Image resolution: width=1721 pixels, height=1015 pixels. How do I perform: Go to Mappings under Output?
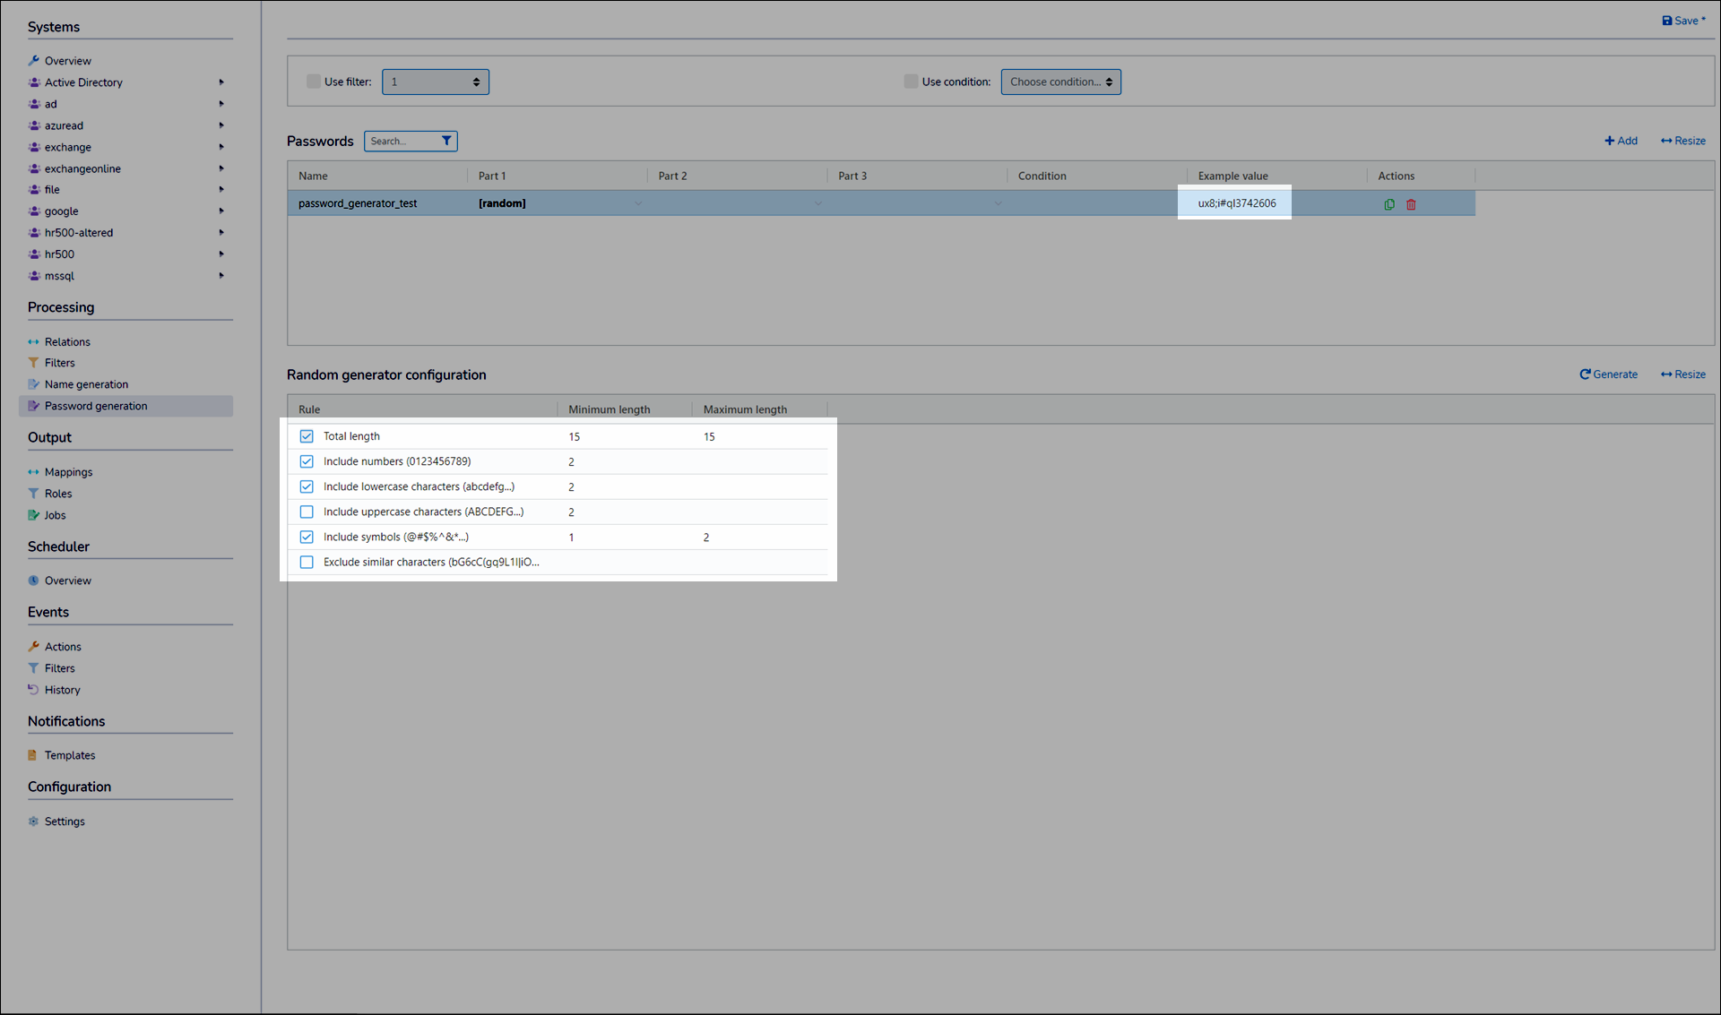tap(68, 472)
